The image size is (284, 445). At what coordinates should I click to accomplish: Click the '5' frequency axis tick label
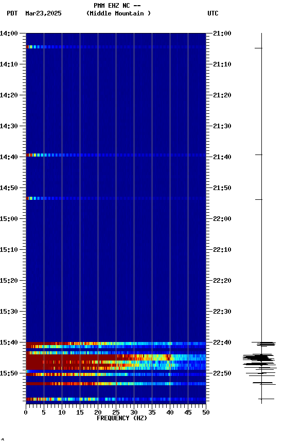[44, 413]
